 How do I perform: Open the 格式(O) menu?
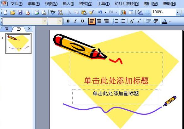86,4
